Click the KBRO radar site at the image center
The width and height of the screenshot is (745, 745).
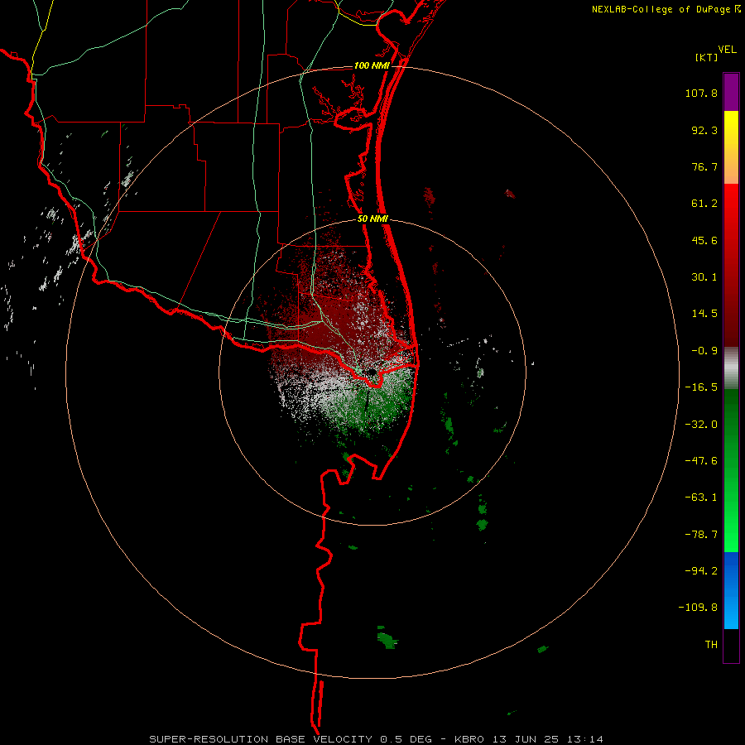tap(372, 372)
